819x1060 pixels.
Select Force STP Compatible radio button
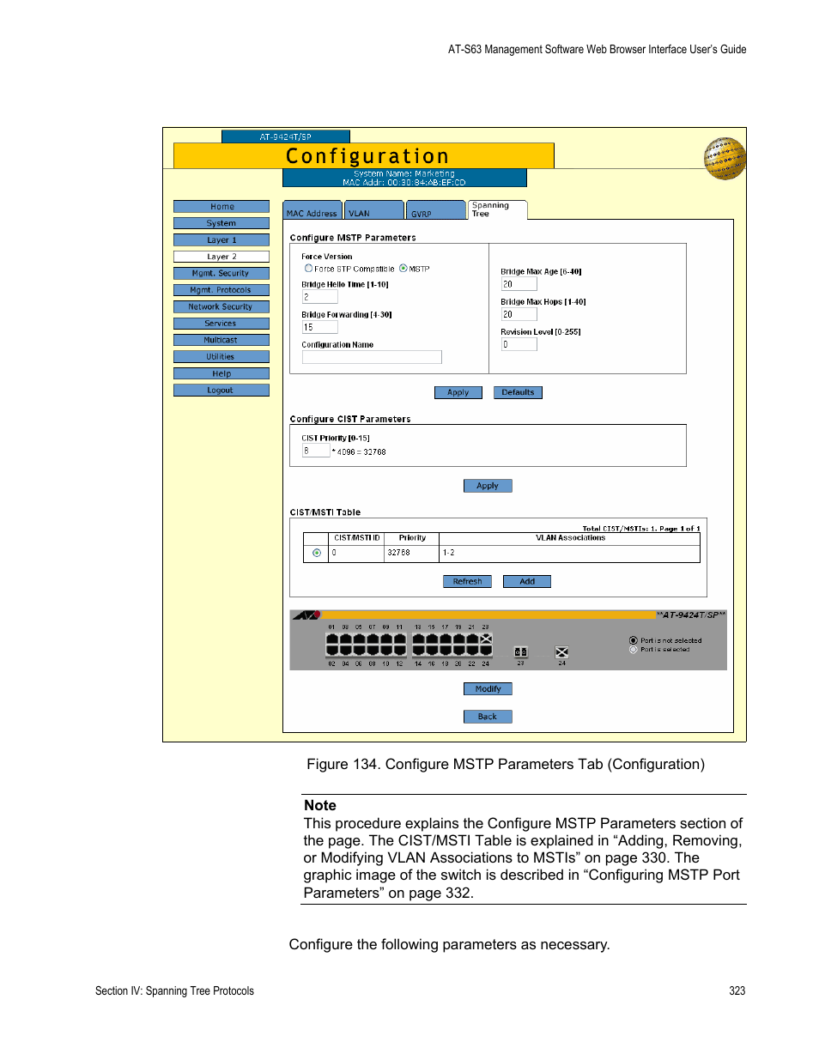[309, 269]
